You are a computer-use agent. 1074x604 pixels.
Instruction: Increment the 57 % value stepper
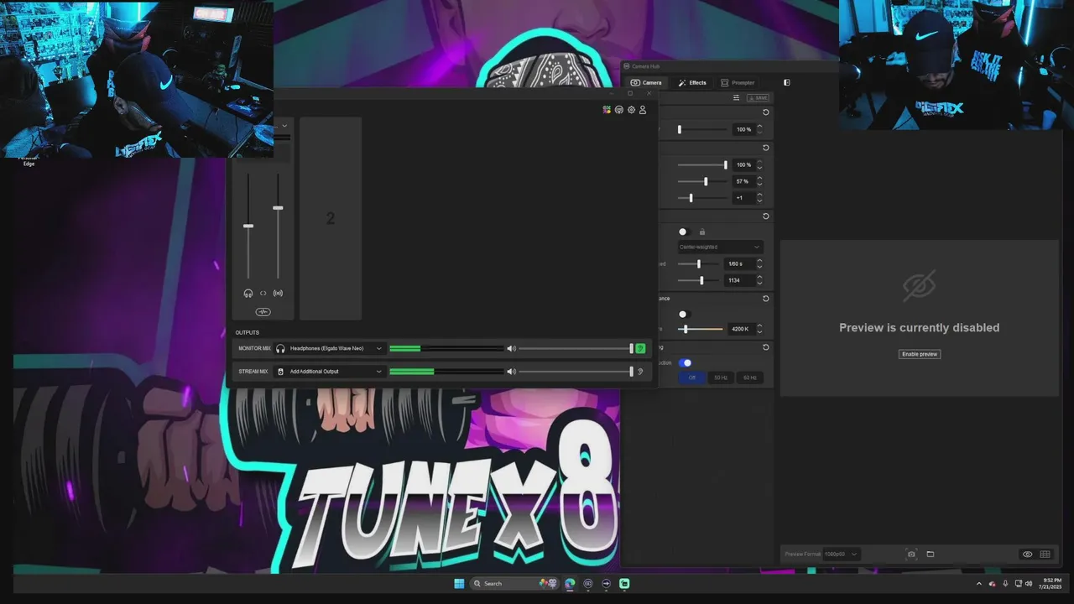pyautogui.click(x=759, y=179)
